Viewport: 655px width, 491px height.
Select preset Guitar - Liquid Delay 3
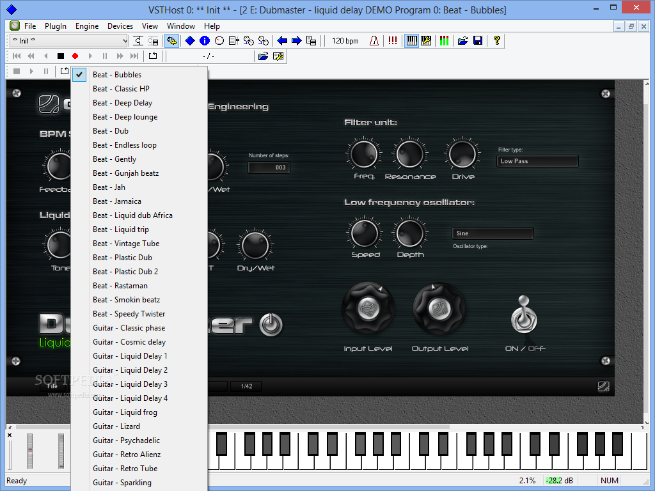pos(139,384)
